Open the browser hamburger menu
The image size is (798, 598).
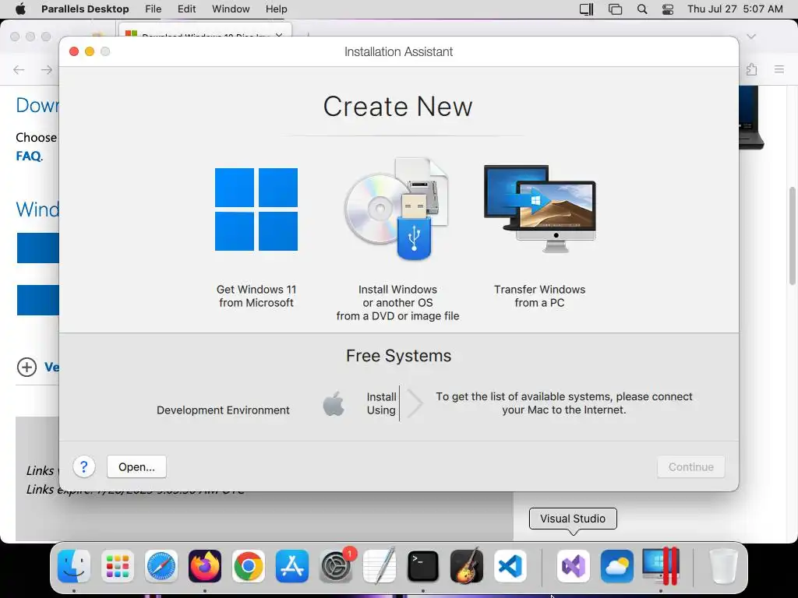779,69
